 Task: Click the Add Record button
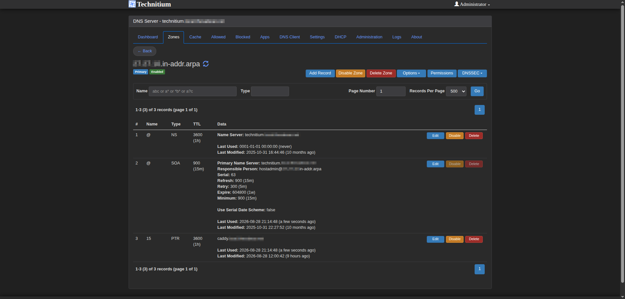pyautogui.click(x=320, y=73)
